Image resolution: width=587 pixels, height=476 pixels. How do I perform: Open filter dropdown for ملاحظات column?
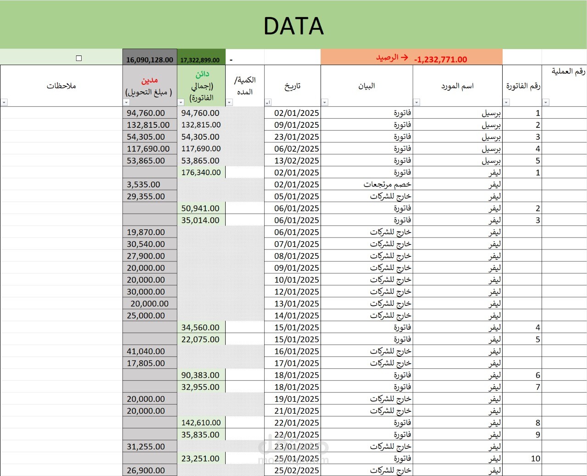[4, 102]
